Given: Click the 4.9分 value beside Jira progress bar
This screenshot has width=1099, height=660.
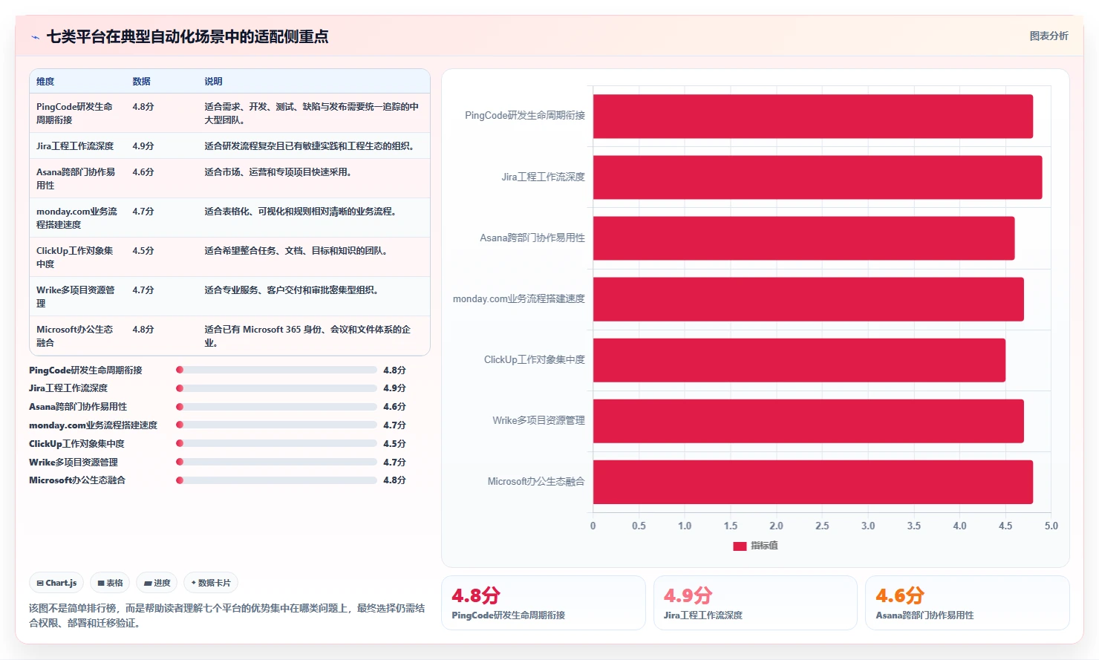Looking at the screenshot, I should (394, 388).
